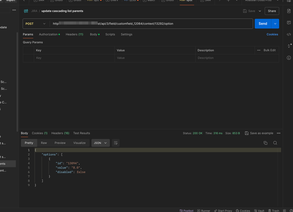Screen dimensions: 293x212
Task: Click the Share button
Action: click(x=272, y=11)
